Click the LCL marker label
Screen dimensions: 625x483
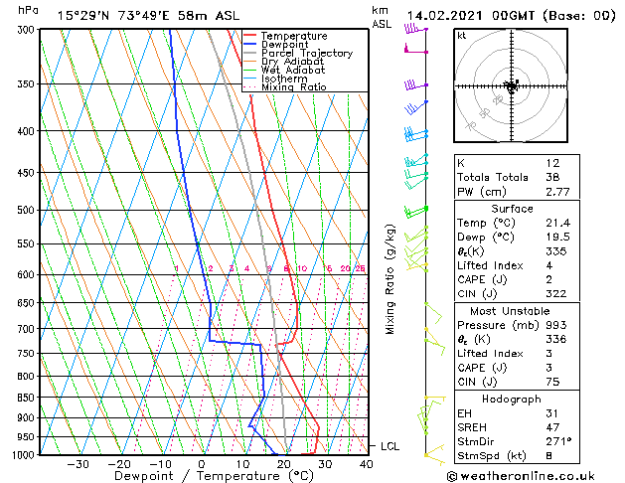coord(390,446)
